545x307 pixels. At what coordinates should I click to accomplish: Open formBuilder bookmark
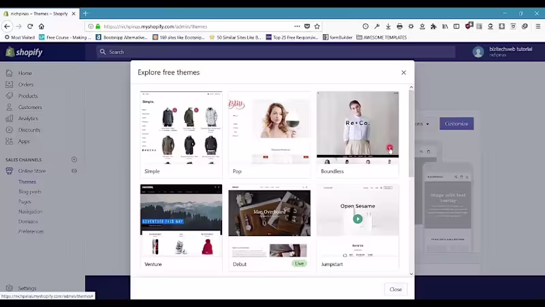337,38
